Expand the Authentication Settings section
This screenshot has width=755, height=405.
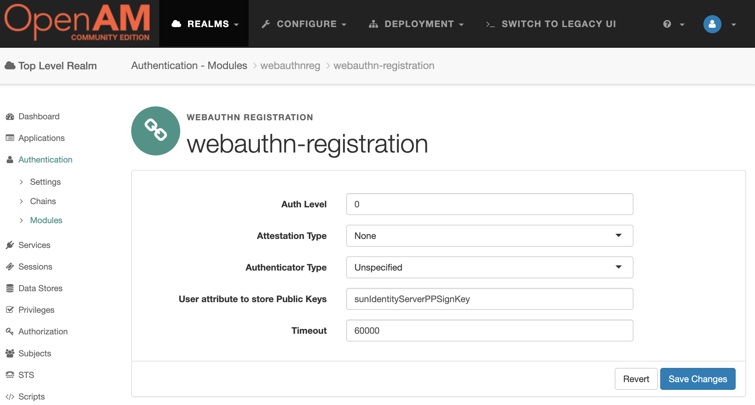coord(45,182)
